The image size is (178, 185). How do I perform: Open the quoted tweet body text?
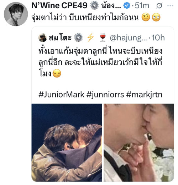[100, 62]
